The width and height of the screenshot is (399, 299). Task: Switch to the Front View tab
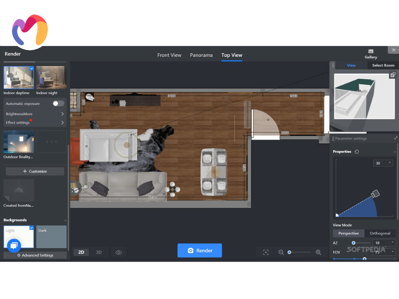point(169,55)
